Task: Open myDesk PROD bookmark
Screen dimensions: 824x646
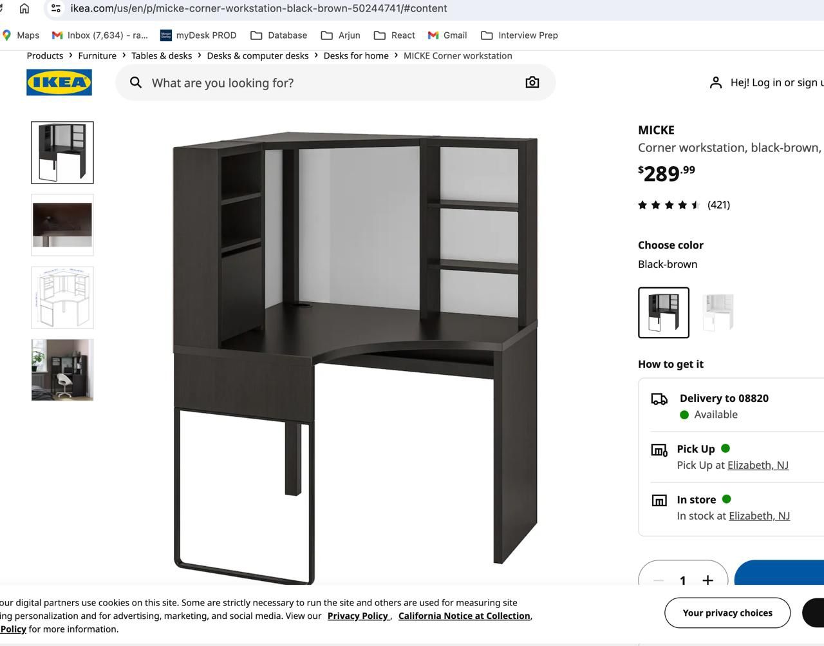Action: point(198,35)
